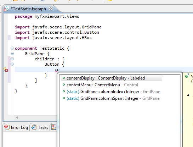Image resolution: width=193 pixels, height=147 pixels.
Task: Click the editor horizontal scrollbar left arrow
Action: (17, 118)
